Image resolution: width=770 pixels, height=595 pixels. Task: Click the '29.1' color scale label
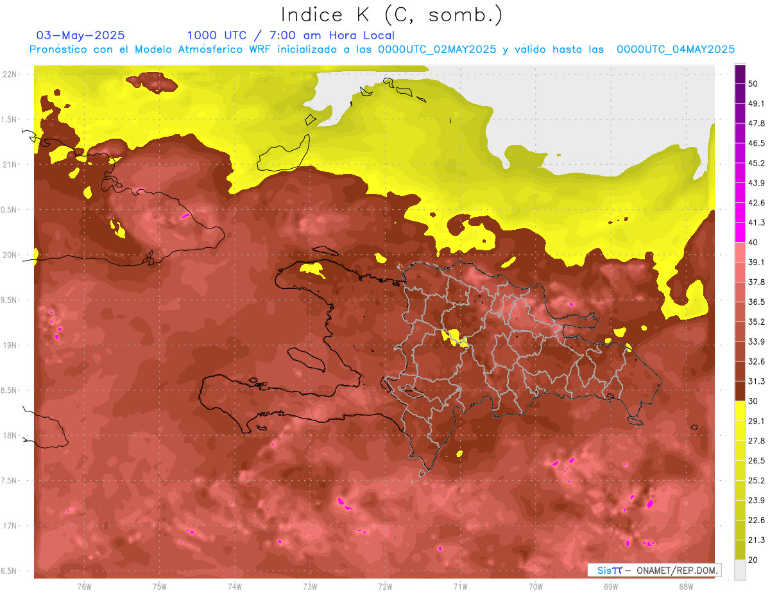(757, 421)
